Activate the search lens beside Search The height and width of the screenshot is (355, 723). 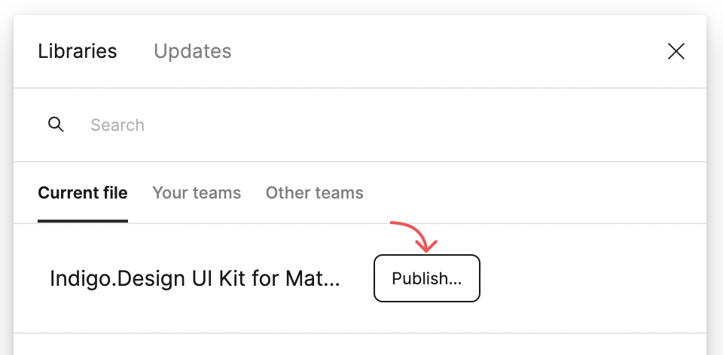56,125
